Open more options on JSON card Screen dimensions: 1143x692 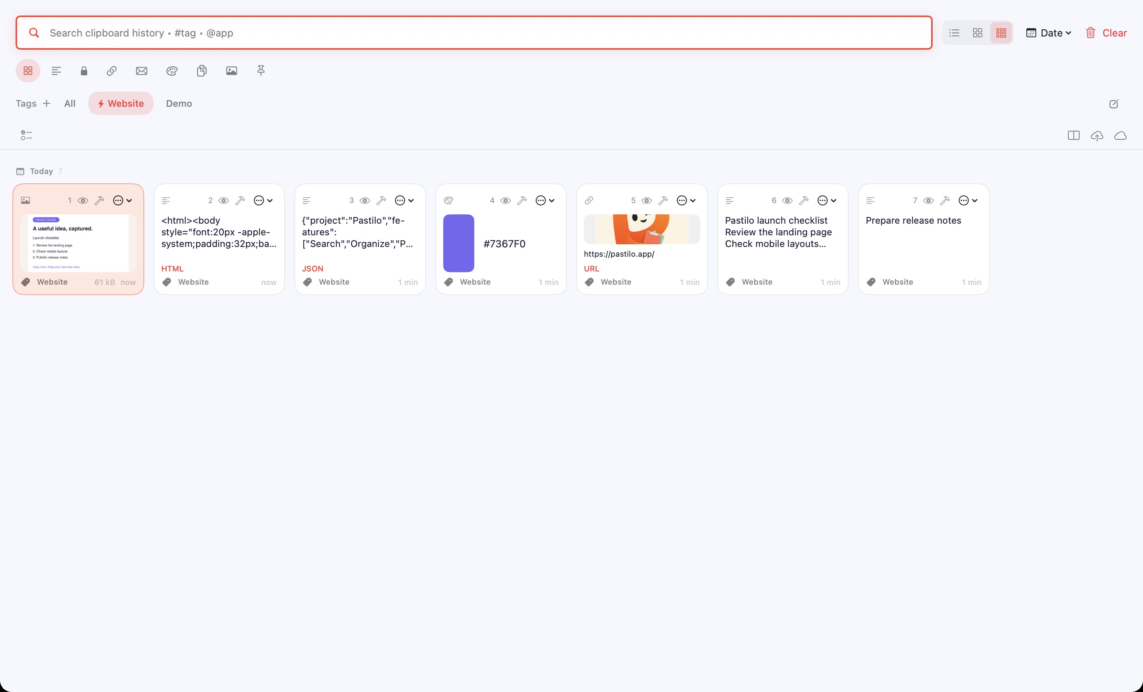404,201
